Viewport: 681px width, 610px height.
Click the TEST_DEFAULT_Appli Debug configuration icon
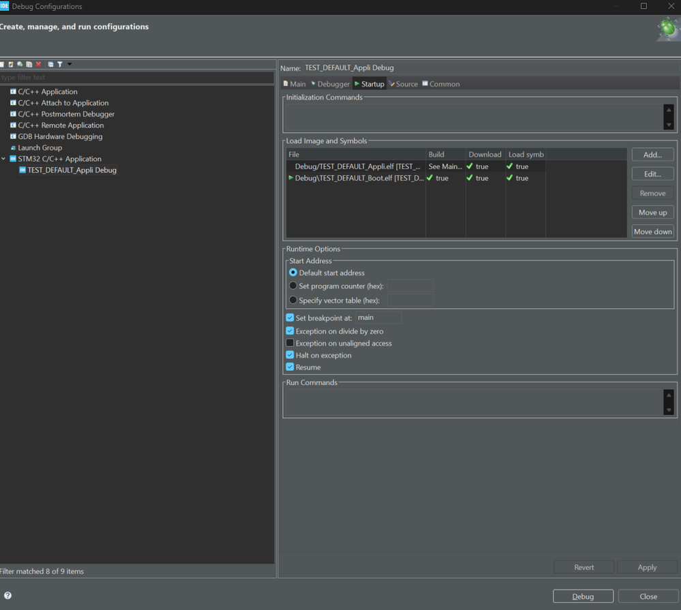(x=22, y=170)
